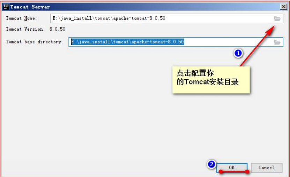
Task: Select the 8.0.50 version value text
Action: 57,29
